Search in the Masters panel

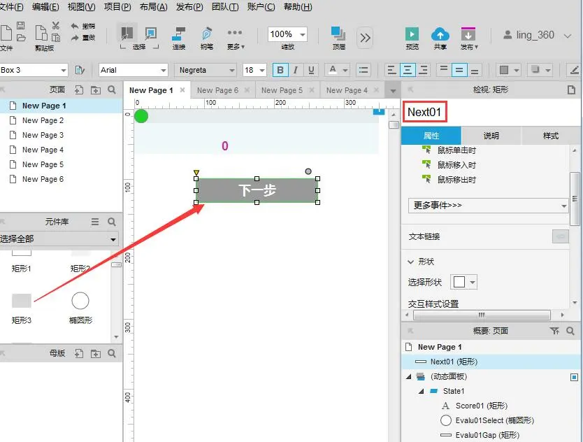(x=112, y=353)
